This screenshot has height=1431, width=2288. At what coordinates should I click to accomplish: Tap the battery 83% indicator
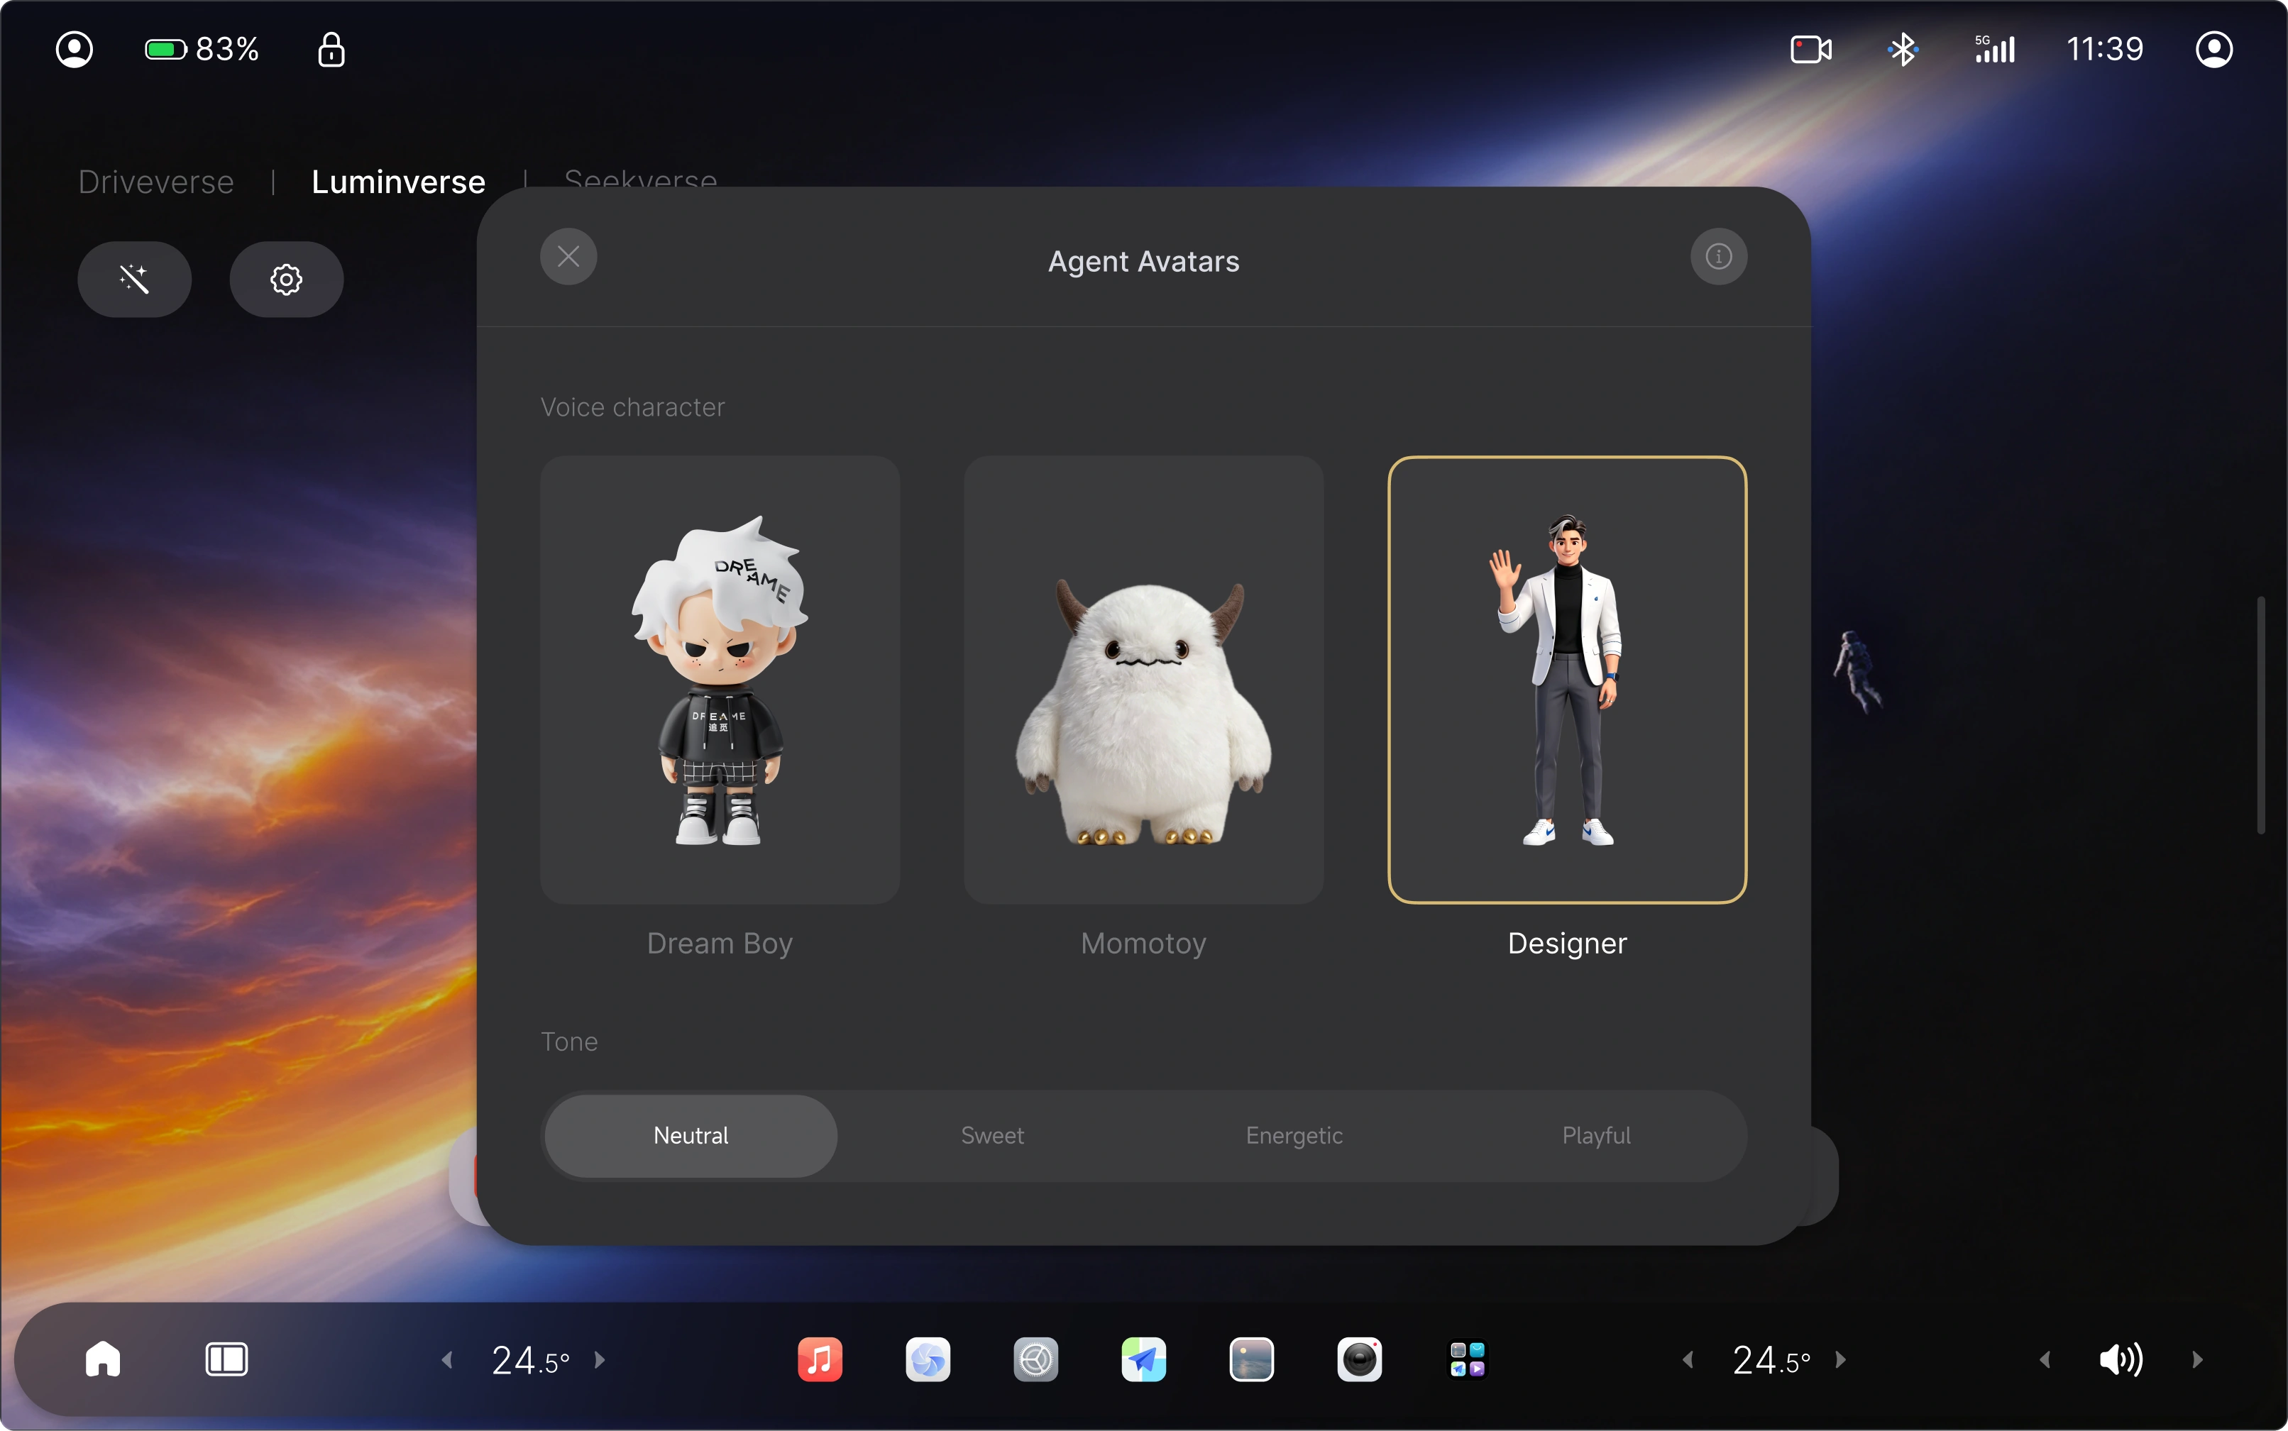pyautogui.click(x=202, y=49)
